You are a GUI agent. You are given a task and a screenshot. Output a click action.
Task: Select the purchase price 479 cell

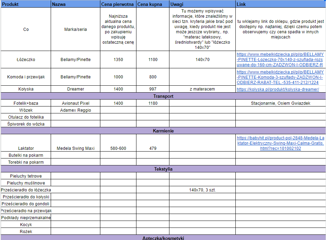point(153,143)
